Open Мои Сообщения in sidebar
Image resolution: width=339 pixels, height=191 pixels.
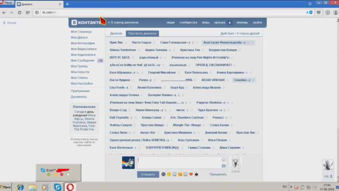point(83,60)
